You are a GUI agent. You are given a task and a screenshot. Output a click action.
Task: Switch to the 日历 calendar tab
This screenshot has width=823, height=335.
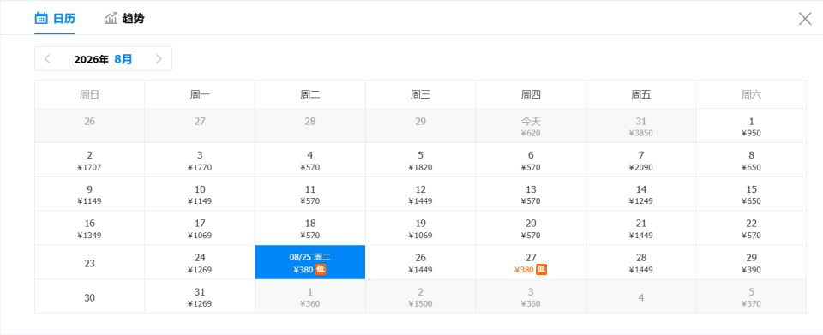[55, 18]
